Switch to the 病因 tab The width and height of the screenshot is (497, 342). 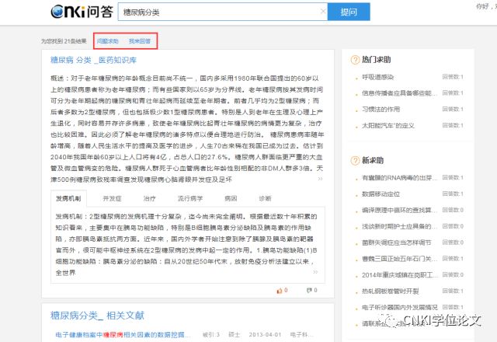pos(231,199)
